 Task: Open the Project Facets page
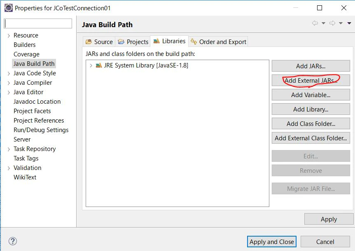pyautogui.click(x=32, y=111)
